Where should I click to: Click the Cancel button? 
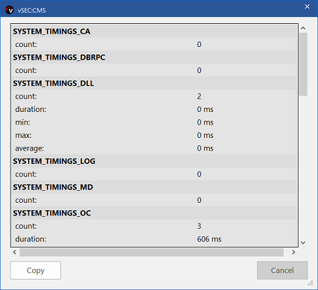(282, 270)
